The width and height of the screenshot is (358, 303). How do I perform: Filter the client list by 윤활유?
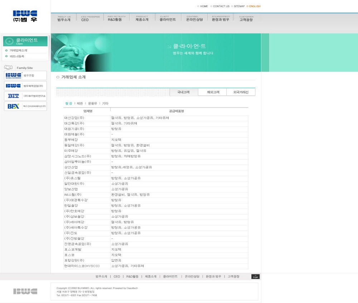(92, 103)
